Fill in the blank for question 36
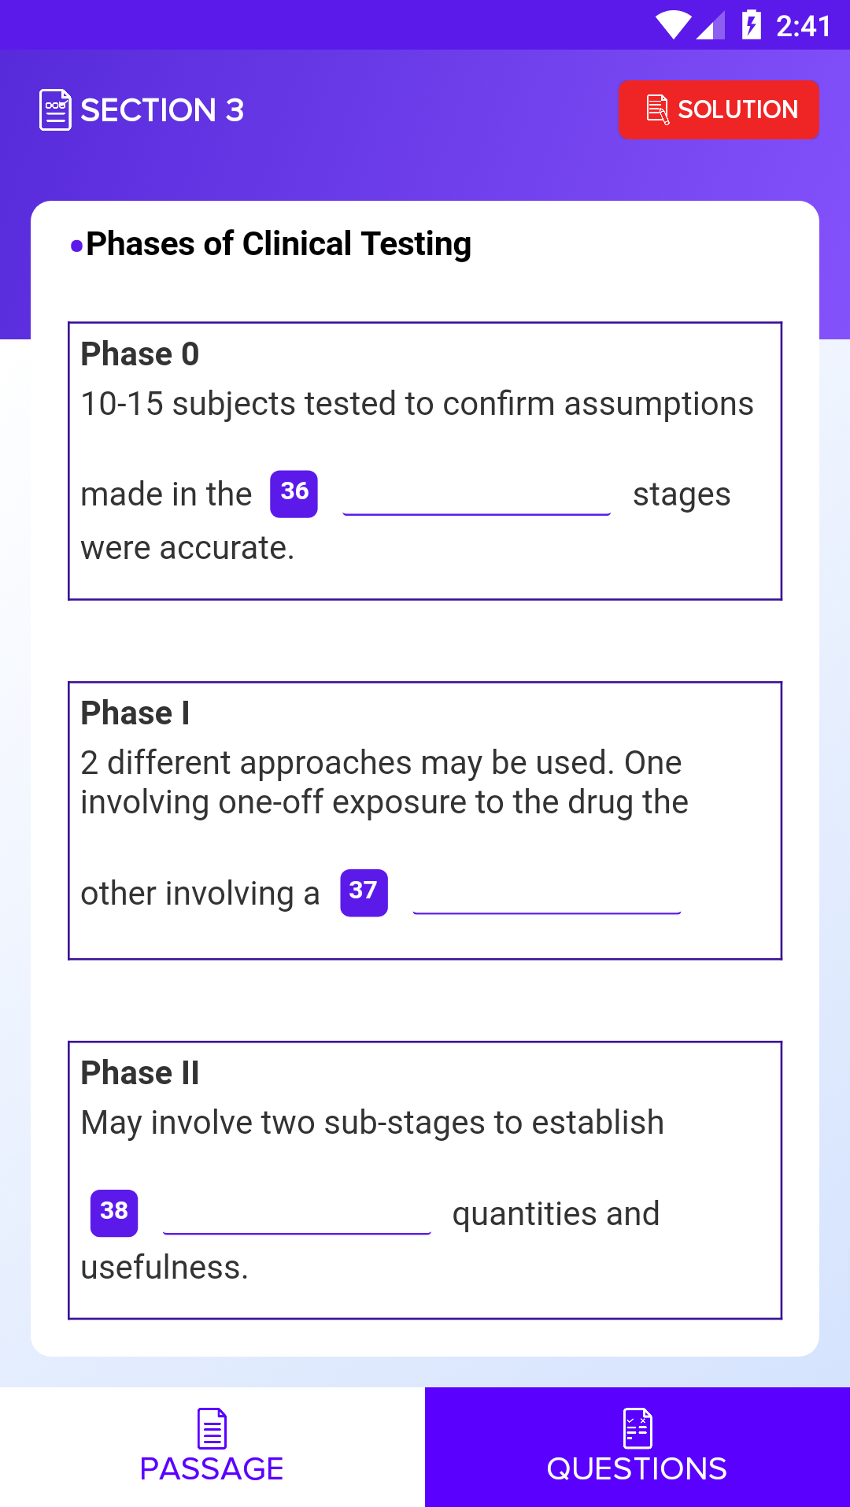Viewport: 850px width, 1507px height. (476, 498)
